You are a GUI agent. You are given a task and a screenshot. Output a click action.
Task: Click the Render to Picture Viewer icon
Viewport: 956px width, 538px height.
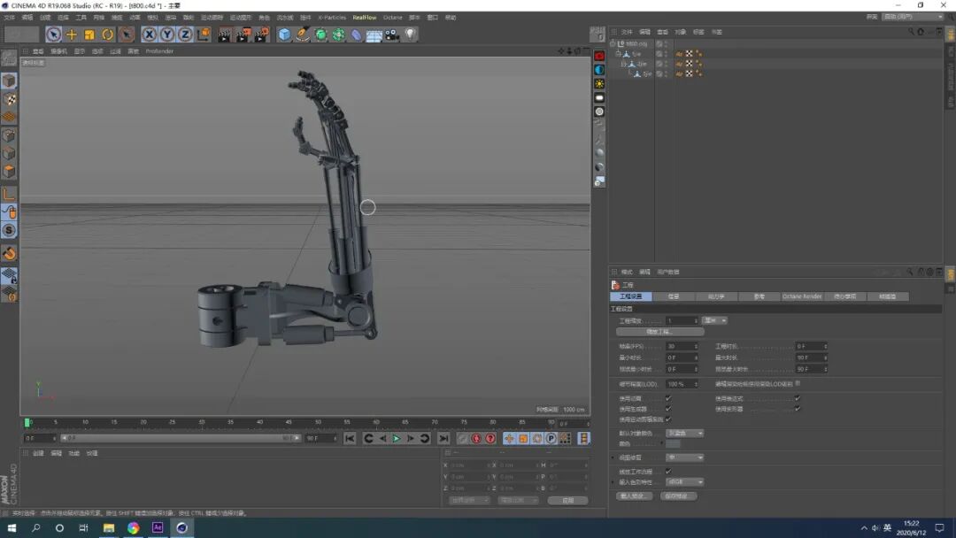[x=243, y=35]
